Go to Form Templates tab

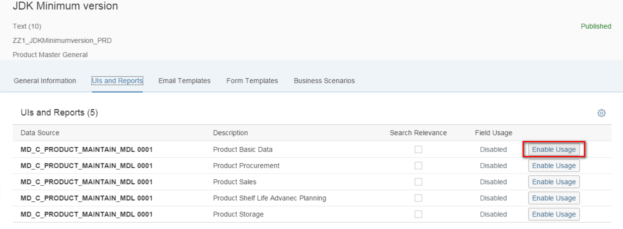pos(252,81)
